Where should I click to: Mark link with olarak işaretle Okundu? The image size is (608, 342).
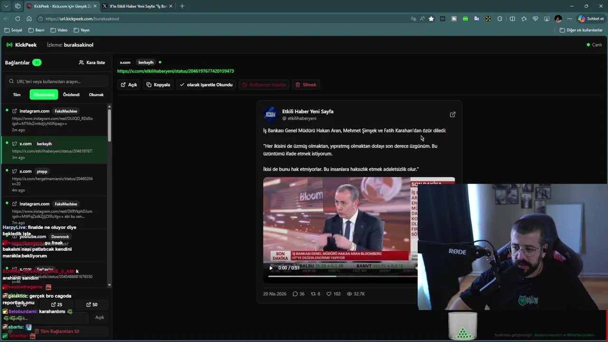pos(206,85)
